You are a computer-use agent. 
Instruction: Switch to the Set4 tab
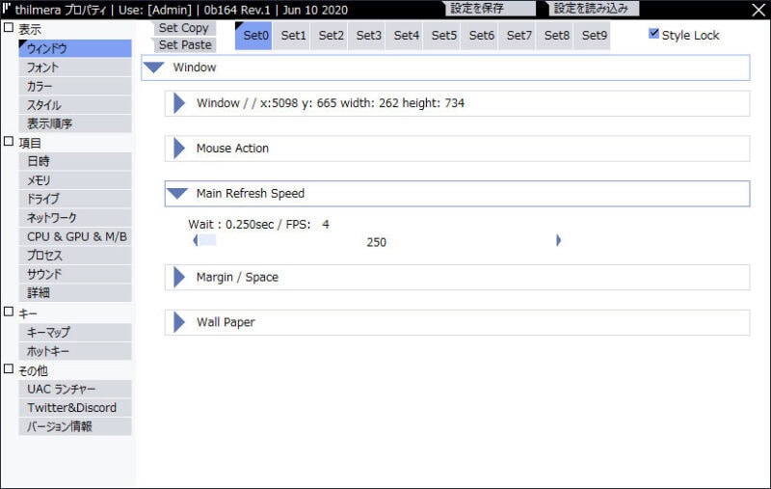[404, 36]
